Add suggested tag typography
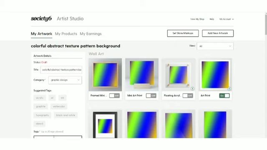Screen dimensions: 267x150 [x=43, y=115]
